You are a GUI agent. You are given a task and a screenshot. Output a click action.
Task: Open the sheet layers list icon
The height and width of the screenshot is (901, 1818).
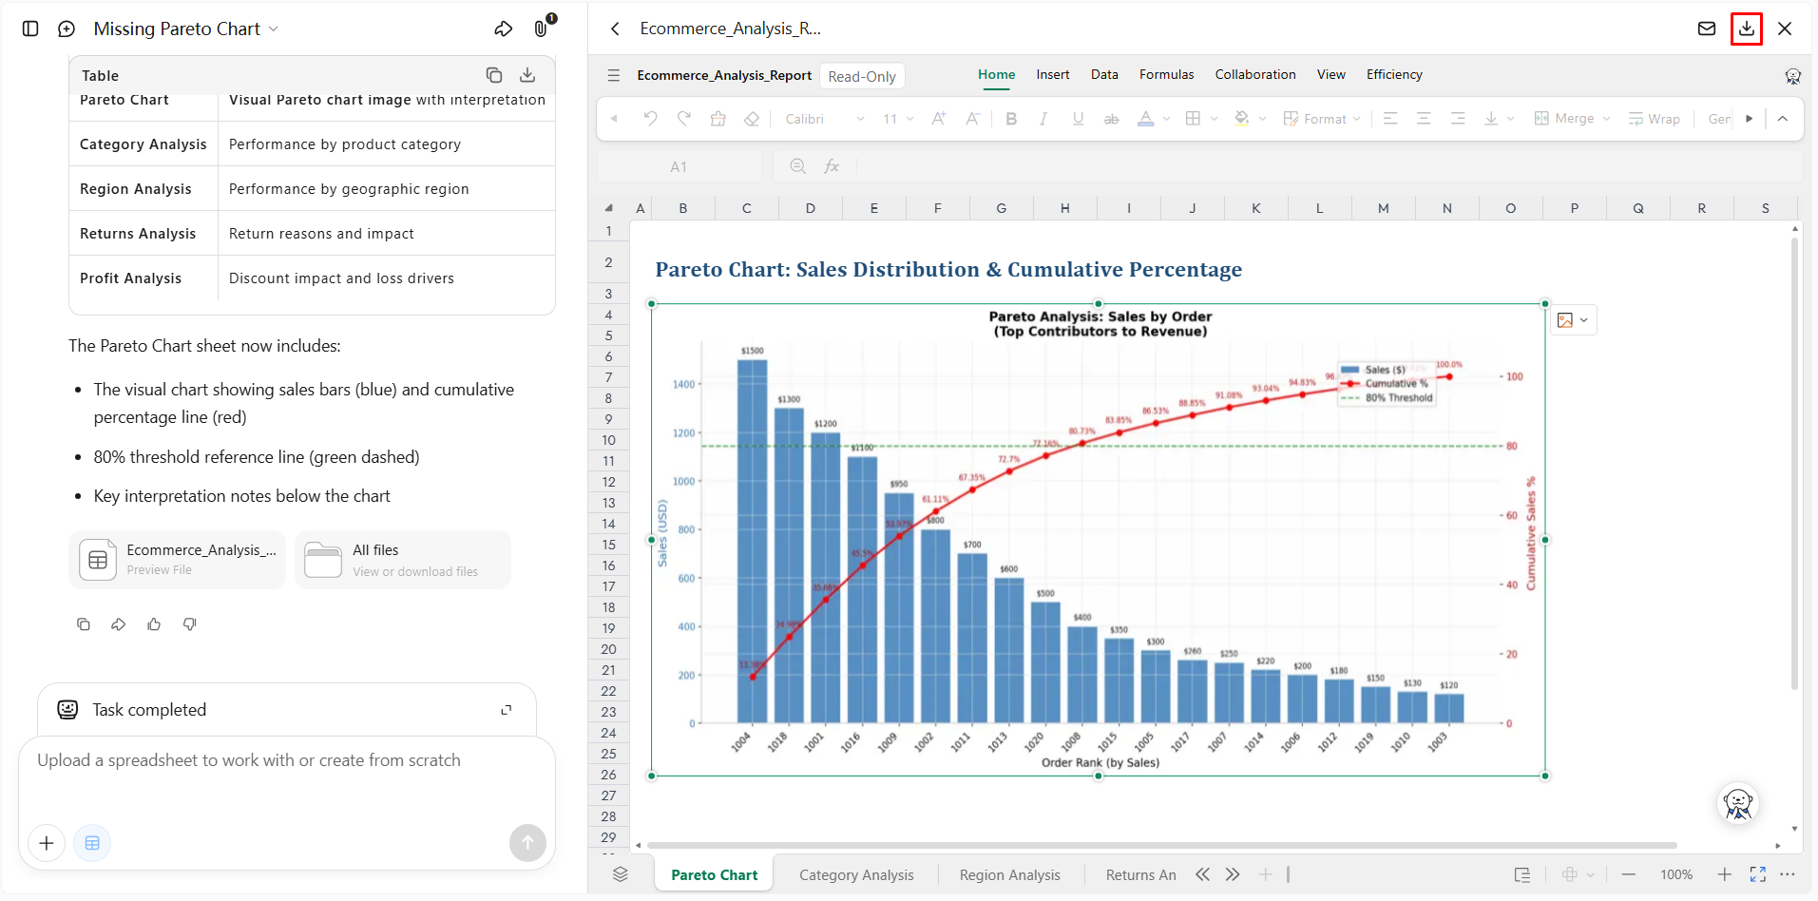(x=621, y=874)
